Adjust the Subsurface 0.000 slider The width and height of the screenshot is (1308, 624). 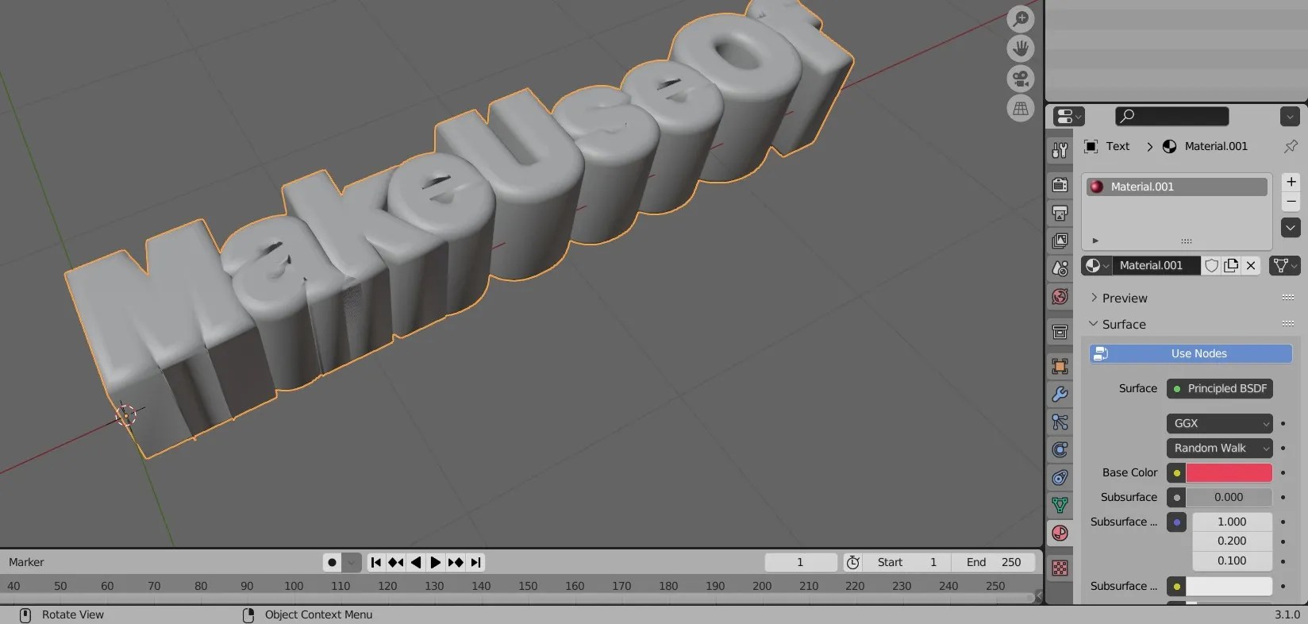pyautogui.click(x=1229, y=497)
